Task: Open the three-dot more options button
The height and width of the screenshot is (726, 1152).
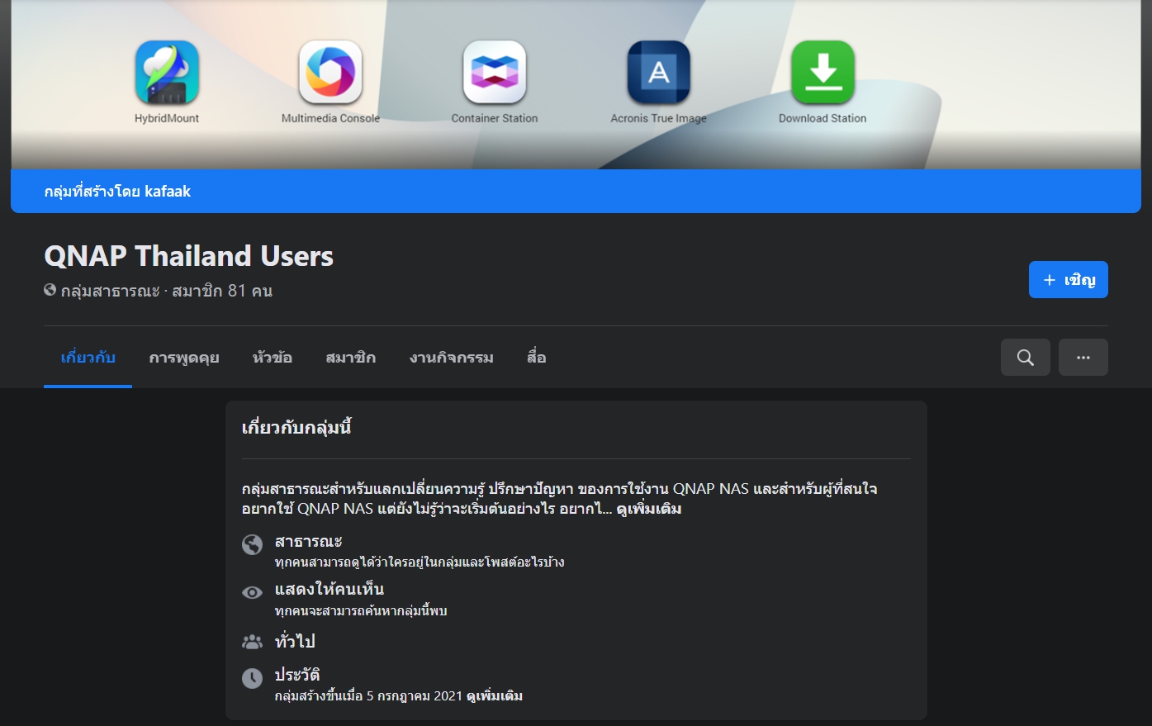Action: click(x=1083, y=358)
